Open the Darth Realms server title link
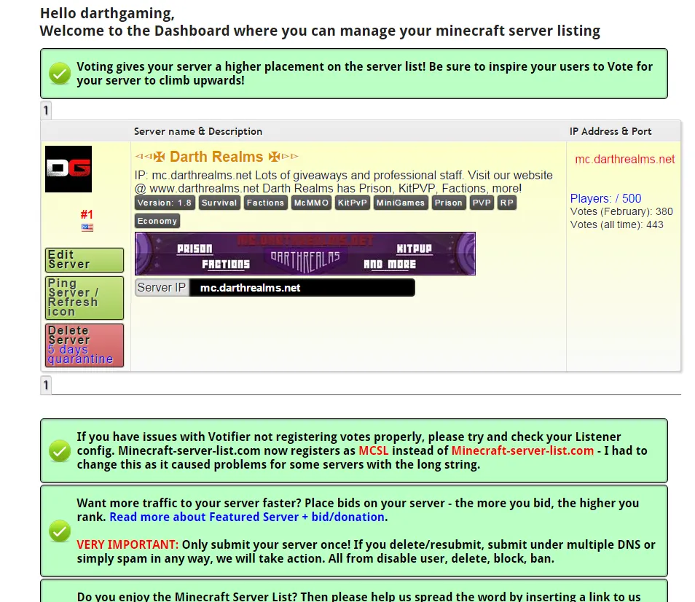The width and height of the screenshot is (695, 602). click(x=216, y=157)
